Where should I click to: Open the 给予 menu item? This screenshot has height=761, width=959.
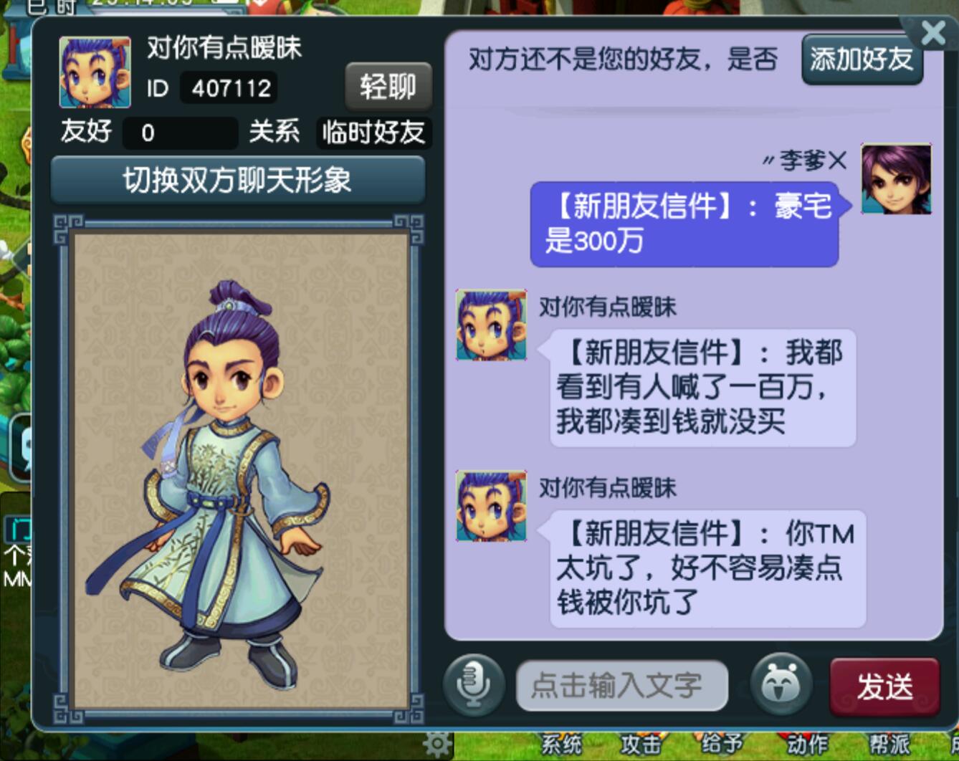(721, 744)
